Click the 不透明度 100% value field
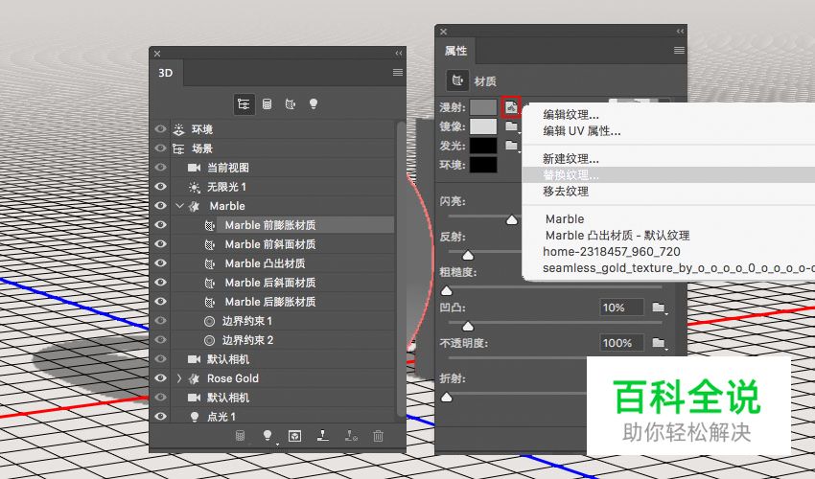This screenshot has width=815, height=479. tap(621, 343)
